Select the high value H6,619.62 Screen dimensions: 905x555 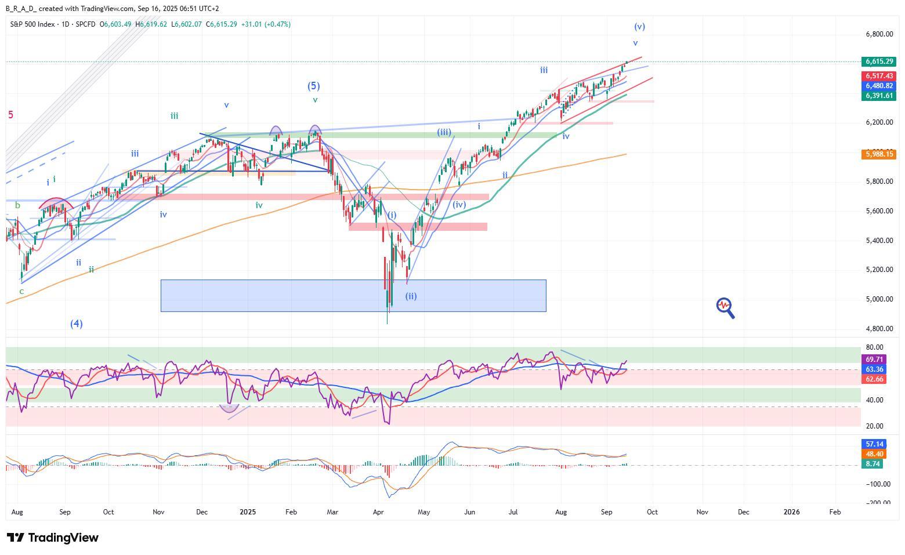[151, 24]
